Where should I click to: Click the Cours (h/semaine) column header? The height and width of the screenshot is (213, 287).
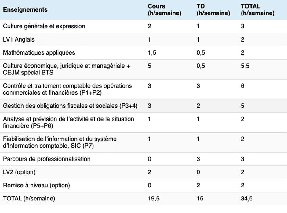click(x=165, y=10)
